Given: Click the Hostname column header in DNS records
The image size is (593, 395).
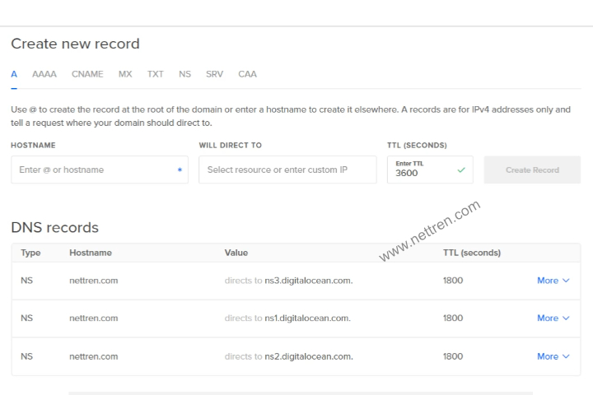Looking at the screenshot, I should click(x=91, y=253).
